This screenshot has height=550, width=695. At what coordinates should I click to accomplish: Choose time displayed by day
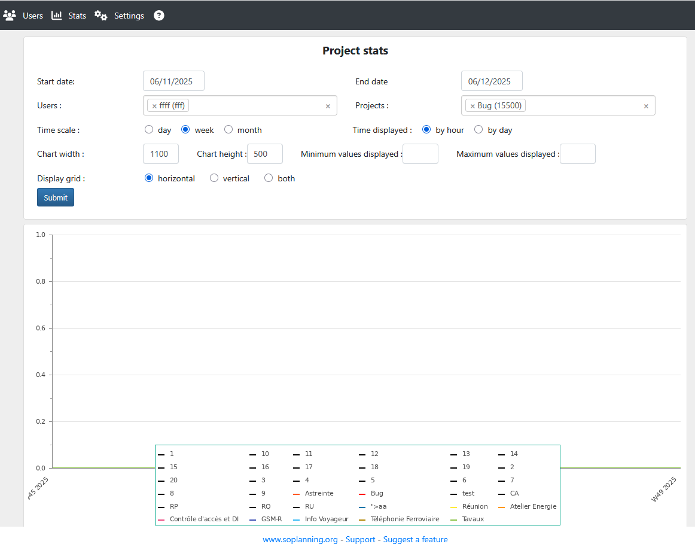point(478,130)
